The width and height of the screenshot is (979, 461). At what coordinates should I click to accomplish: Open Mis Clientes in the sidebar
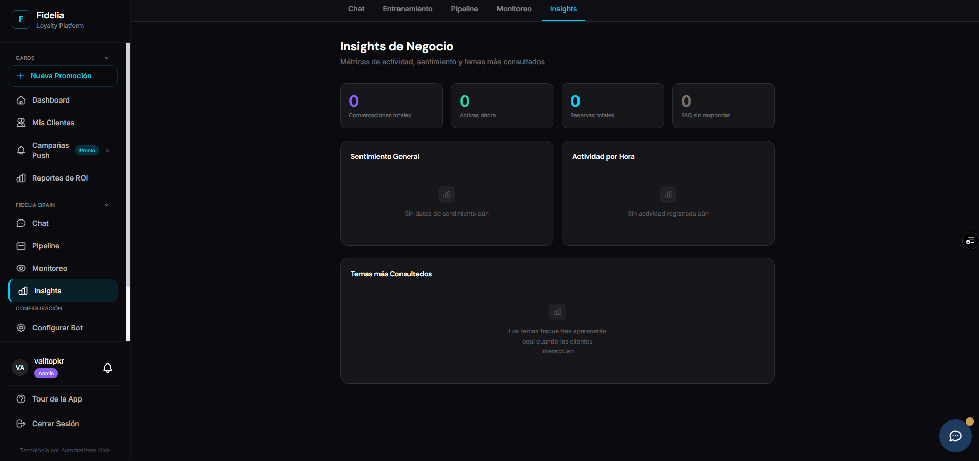point(53,123)
